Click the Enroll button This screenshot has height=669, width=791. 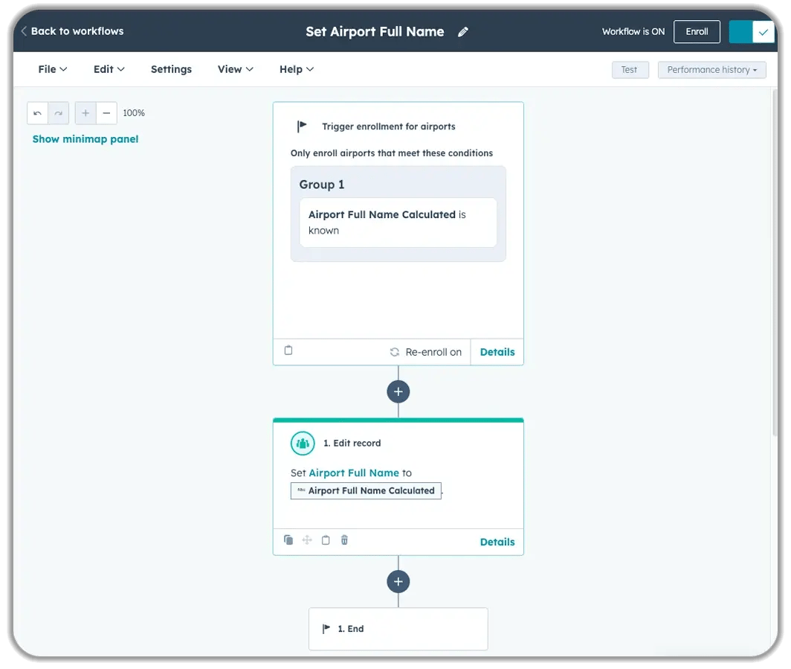697,31
